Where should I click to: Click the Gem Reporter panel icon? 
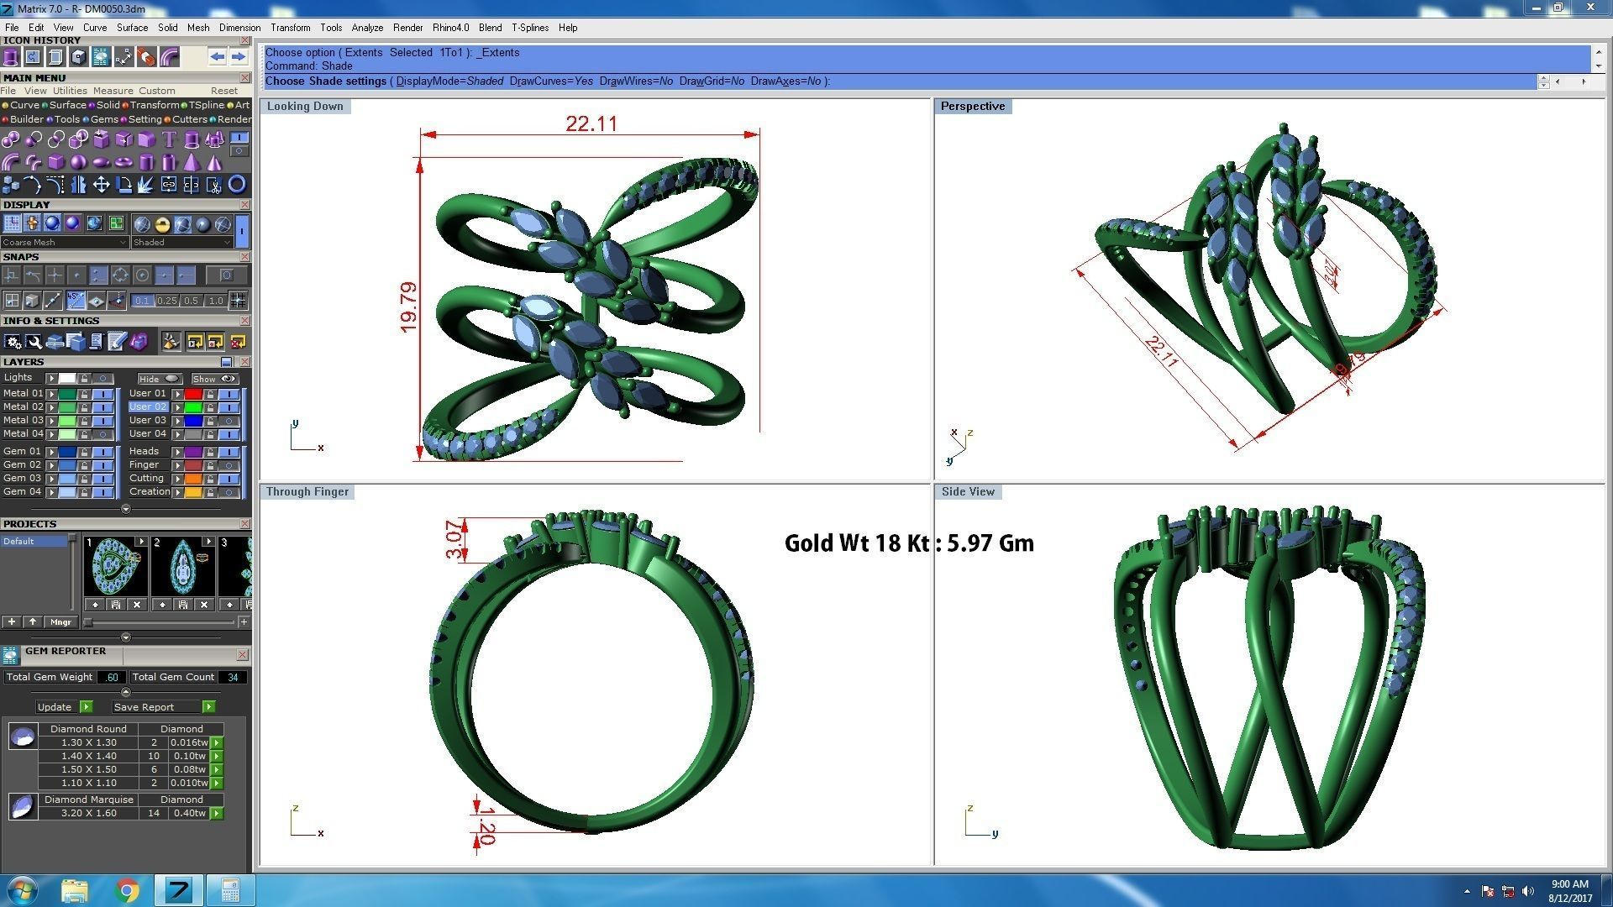pos(10,656)
